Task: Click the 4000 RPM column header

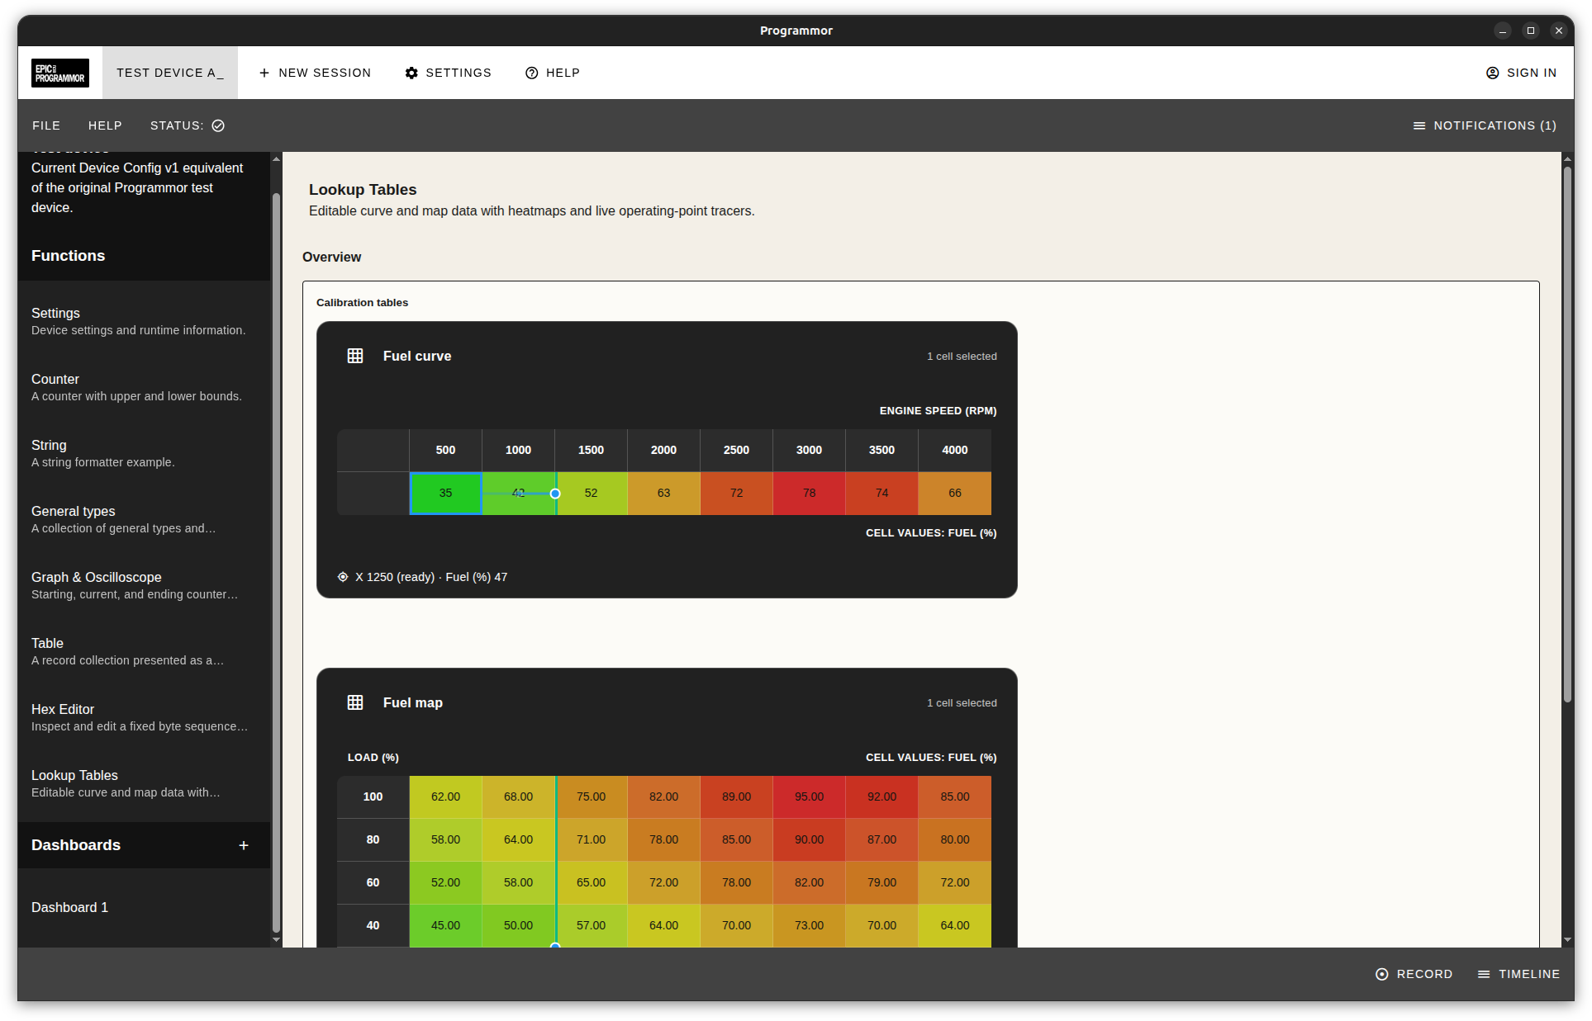Action: coord(954,450)
